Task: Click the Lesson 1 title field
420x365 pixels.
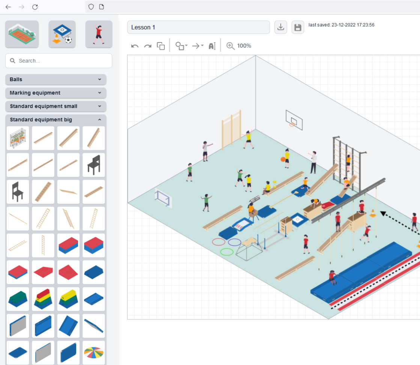Action: coord(198,27)
